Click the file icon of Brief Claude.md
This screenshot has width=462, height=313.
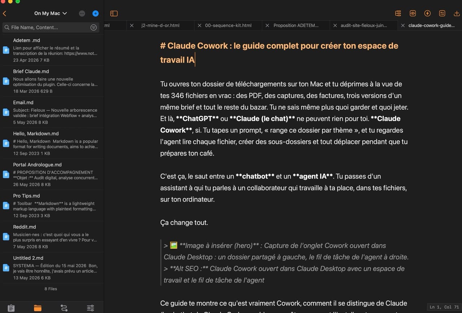[6, 81]
